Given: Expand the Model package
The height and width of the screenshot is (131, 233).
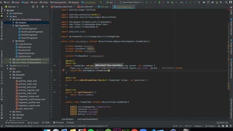Looking at the screenshot, I should click(13, 41).
